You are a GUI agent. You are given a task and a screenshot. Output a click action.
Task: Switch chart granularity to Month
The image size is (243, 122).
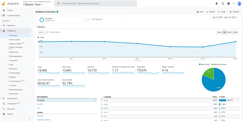point(235,32)
